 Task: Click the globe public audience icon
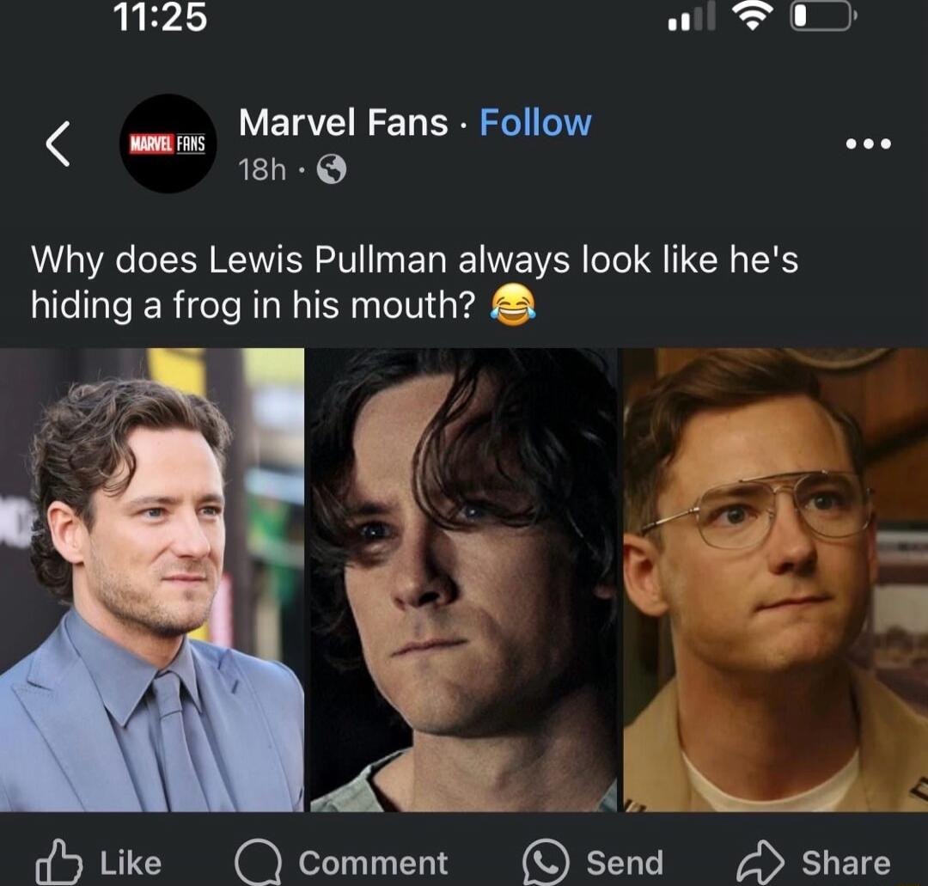[332, 172]
